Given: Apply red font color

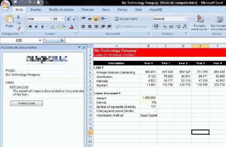Looking at the screenshot, I should (72, 27).
